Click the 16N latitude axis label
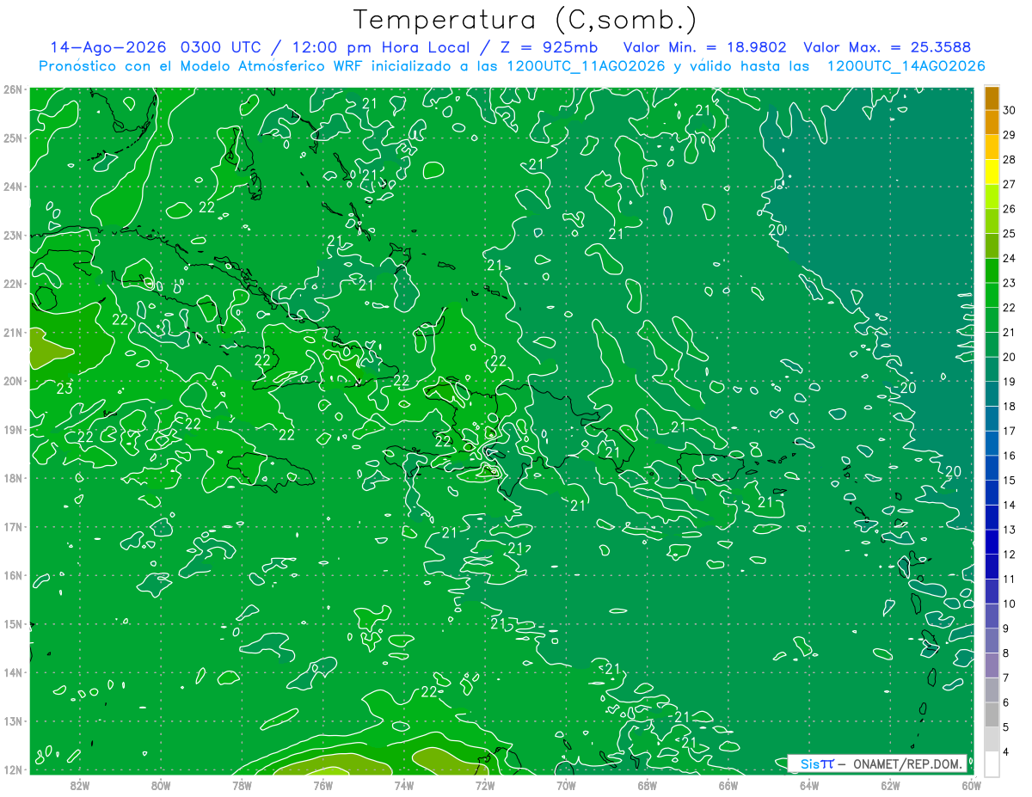Image resolution: width=1032 pixels, height=797 pixels. (x=13, y=575)
